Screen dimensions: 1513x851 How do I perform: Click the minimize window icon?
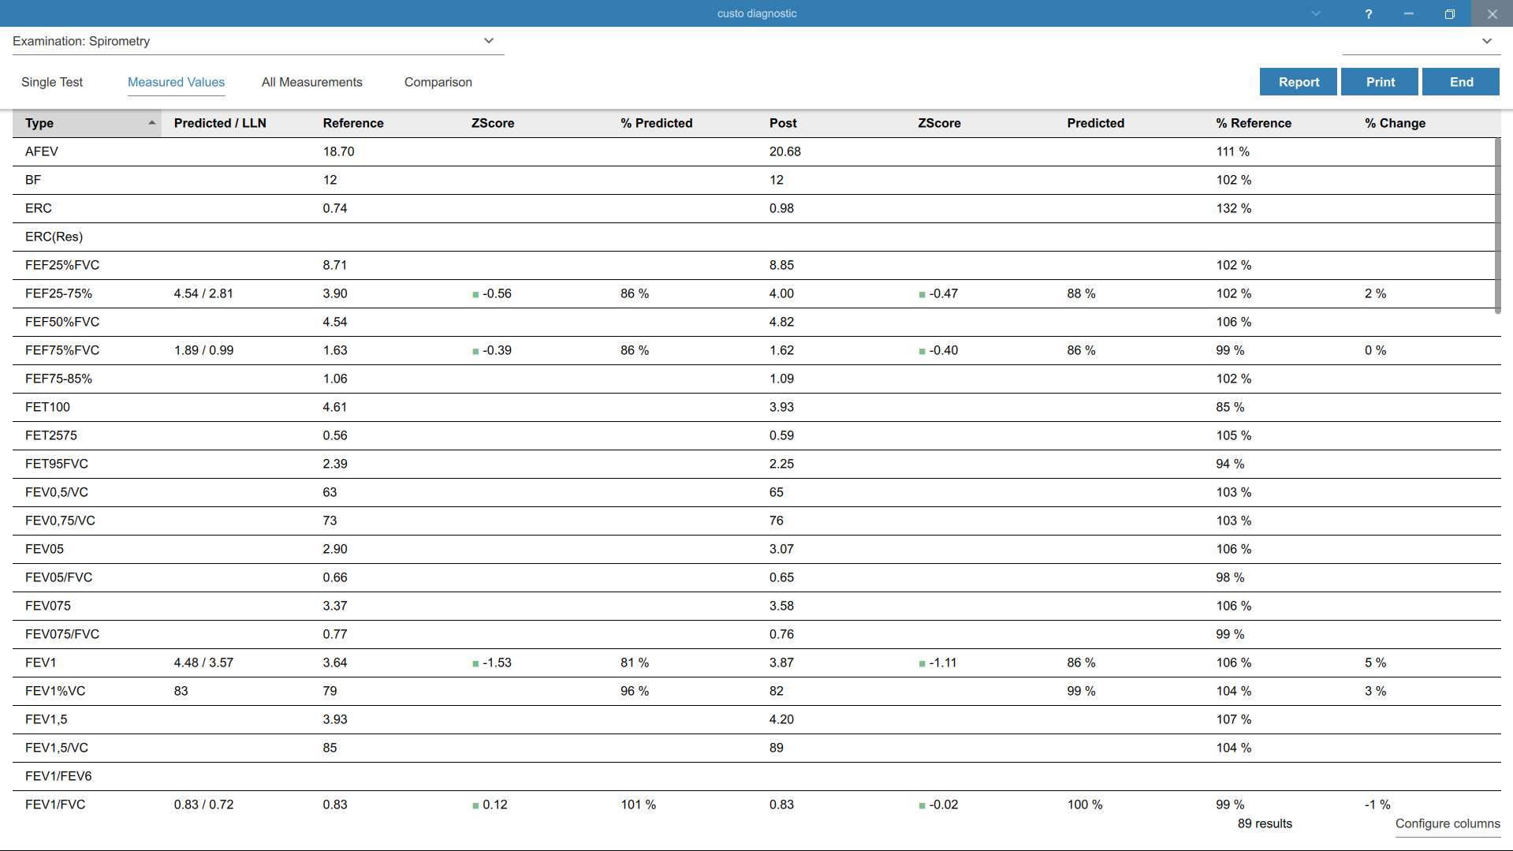click(1409, 14)
